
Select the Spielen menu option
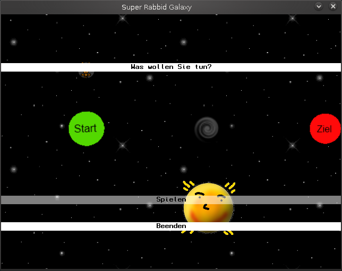click(171, 199)
